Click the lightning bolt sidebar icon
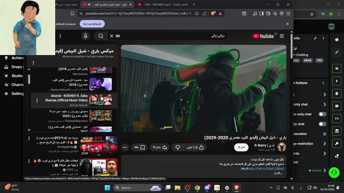This screenshot has height=193, width=344. [x=337, y=81]
